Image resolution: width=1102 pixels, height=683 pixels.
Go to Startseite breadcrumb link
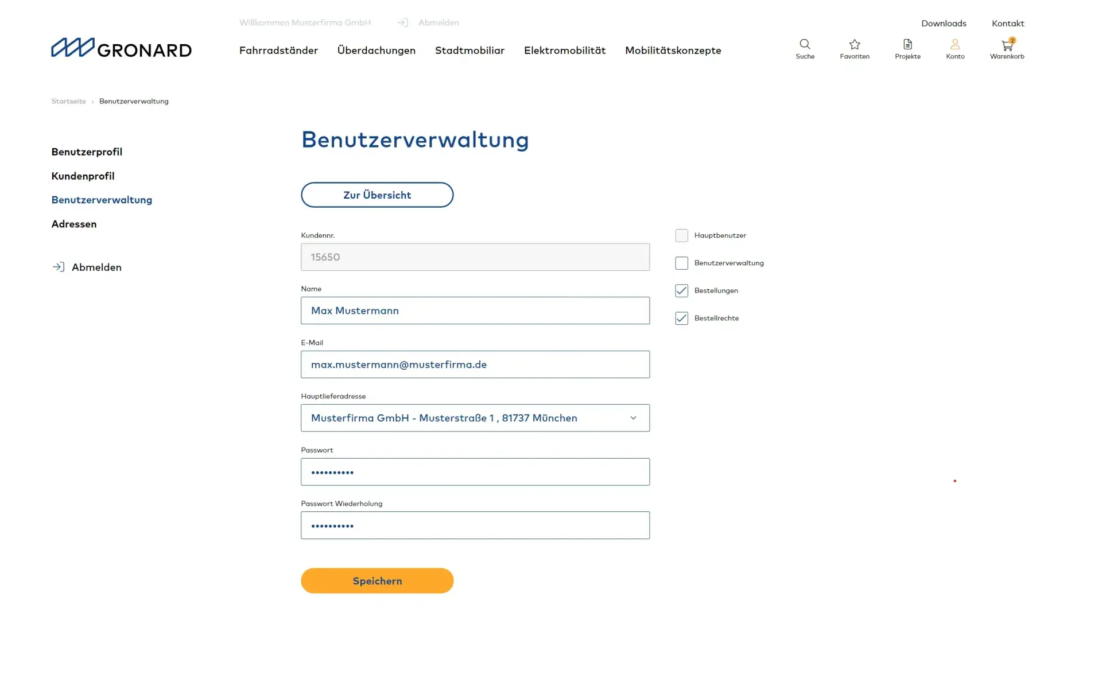pos(68,101)
